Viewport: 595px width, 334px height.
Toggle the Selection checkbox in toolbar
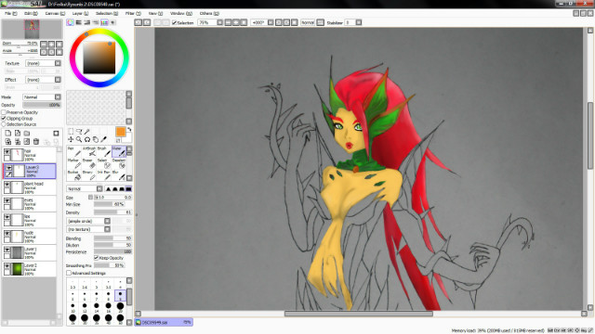point(175,22)
